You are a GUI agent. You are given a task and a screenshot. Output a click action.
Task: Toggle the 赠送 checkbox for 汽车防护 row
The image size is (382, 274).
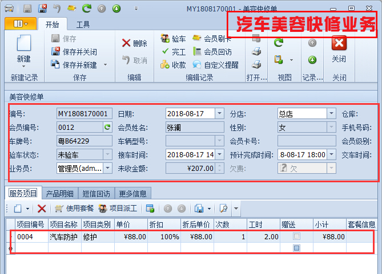pos(296,236)
